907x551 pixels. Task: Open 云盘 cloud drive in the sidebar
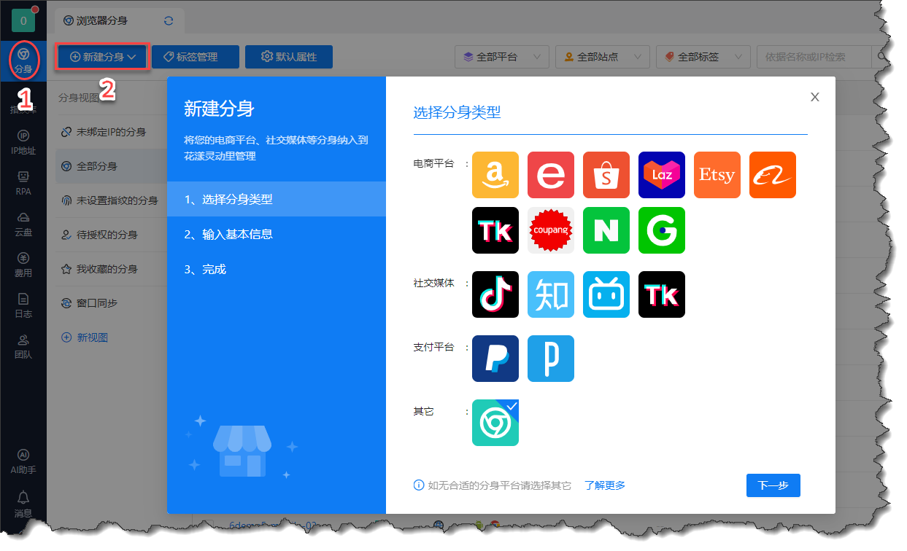click(x=23, y=224)
